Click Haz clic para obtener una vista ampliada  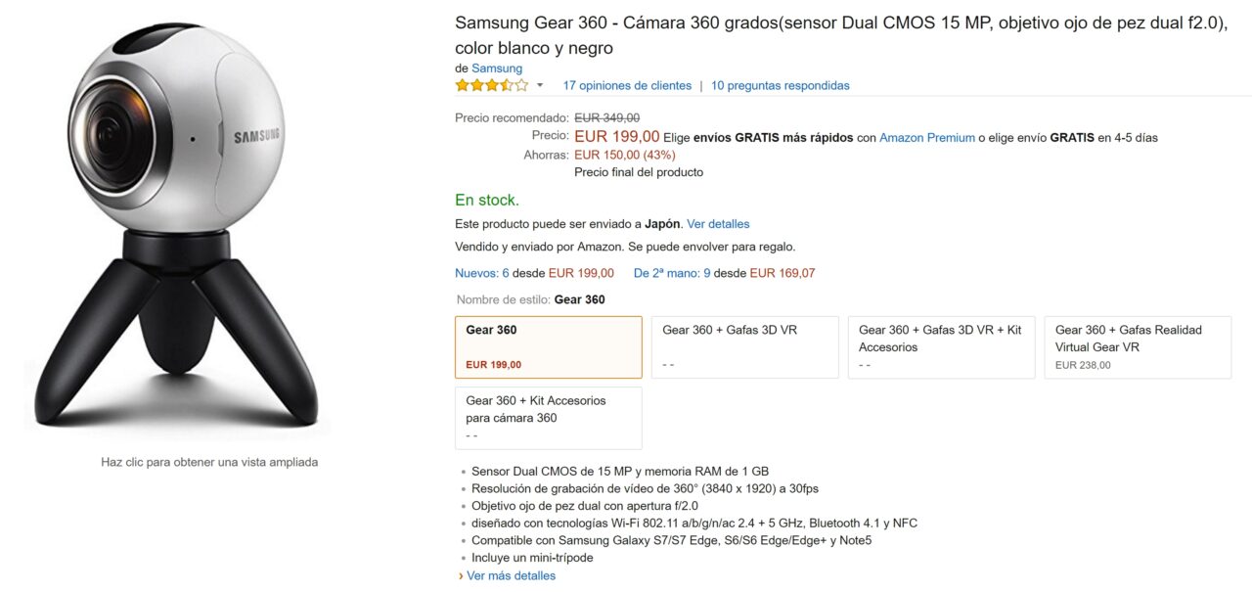209,462
